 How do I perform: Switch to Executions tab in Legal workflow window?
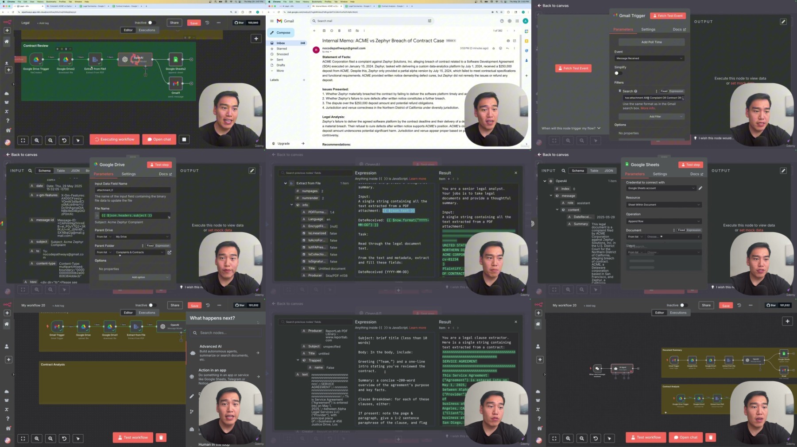coord(147,30)
